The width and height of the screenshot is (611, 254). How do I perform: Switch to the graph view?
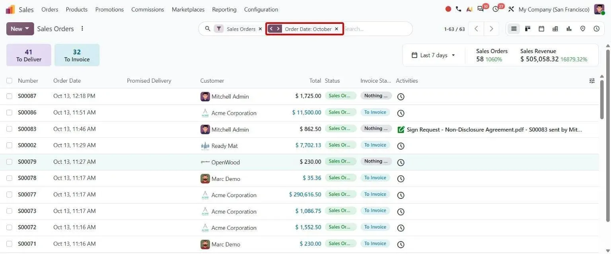pos(569,29)
